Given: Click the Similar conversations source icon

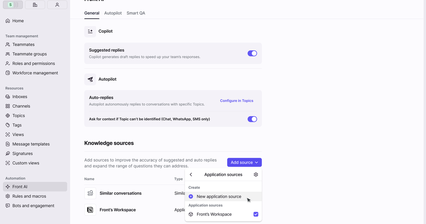Looking at the screenshot, I should click(90, 193).
